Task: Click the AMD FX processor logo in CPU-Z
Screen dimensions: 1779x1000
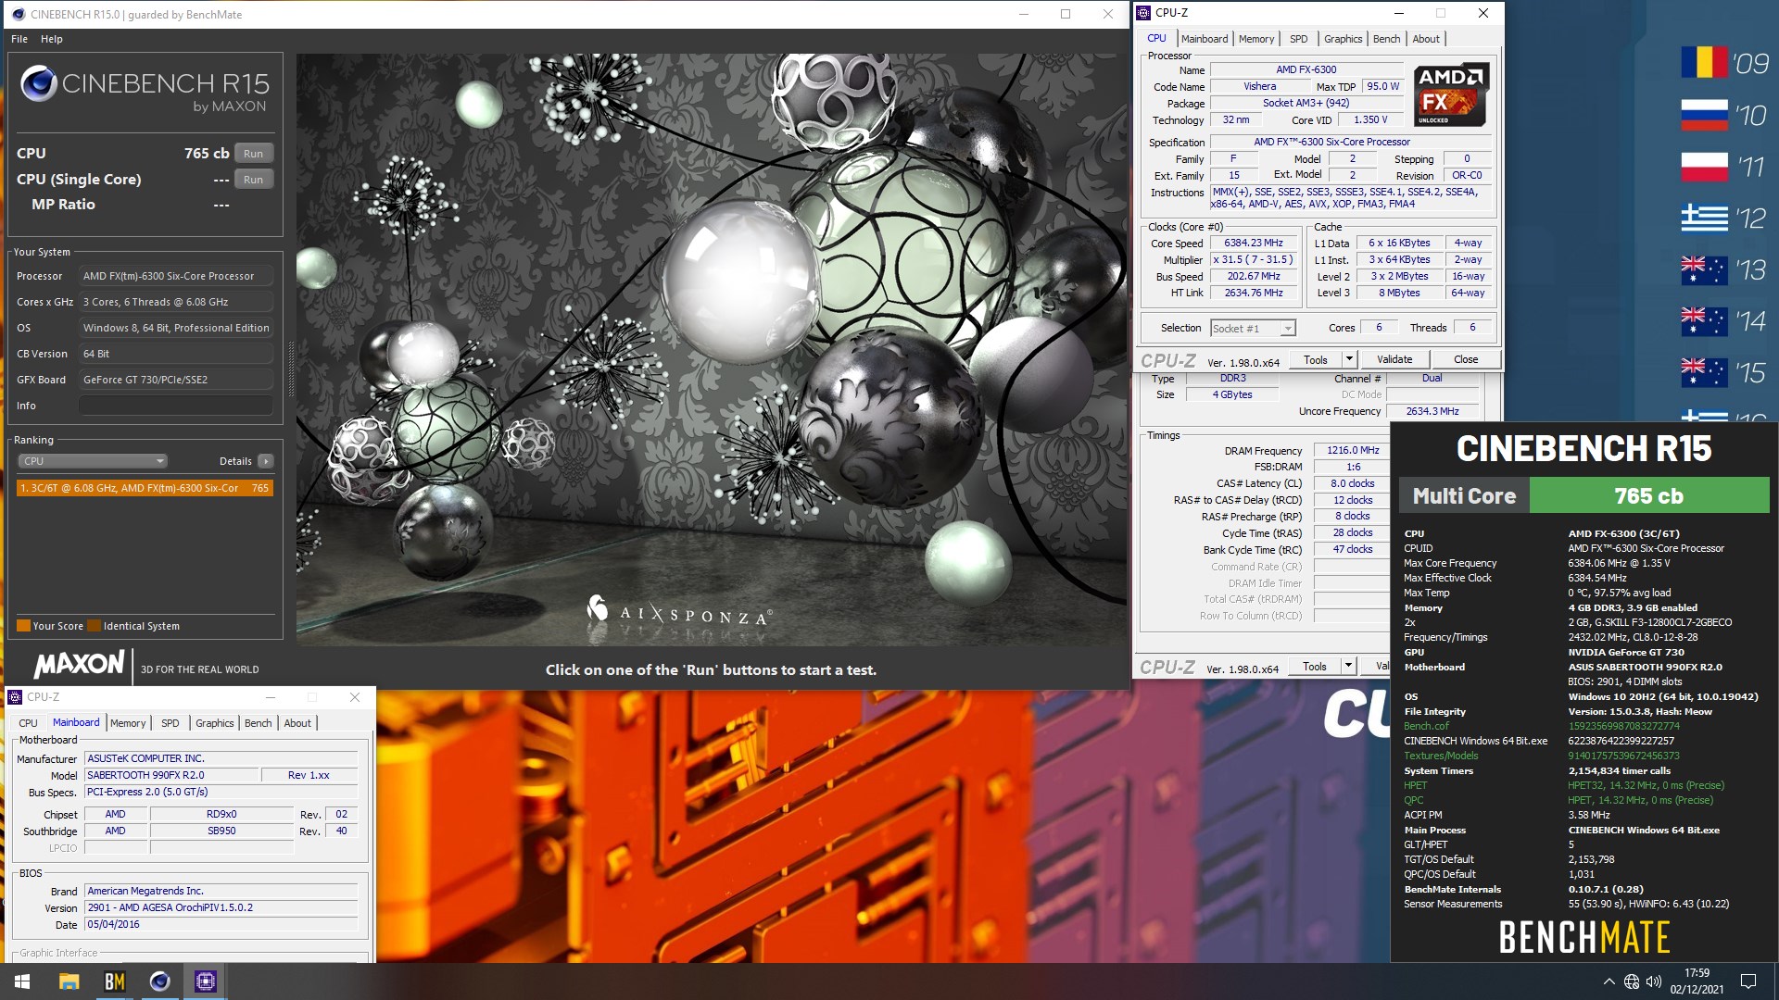Action: [x=1451, y=94]
